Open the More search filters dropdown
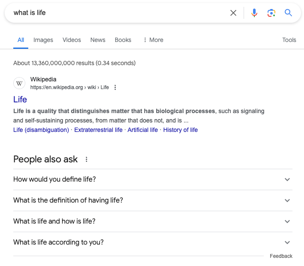This screenshot has width=304, height=266. point(153,40)
